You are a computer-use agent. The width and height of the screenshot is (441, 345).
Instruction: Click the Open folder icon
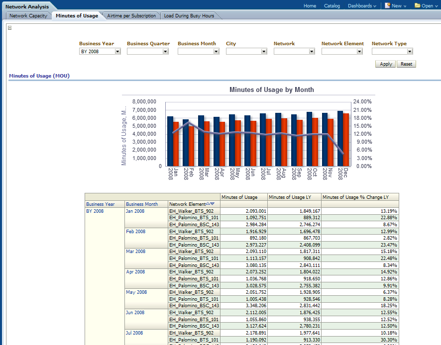pyautogui.click(x=417, y=6)
